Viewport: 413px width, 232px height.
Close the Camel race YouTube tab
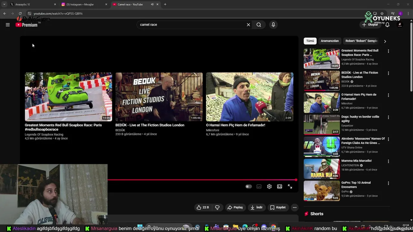157,5
